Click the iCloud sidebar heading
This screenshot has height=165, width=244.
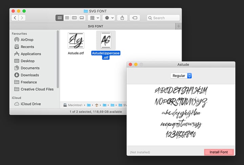(16, 98)
